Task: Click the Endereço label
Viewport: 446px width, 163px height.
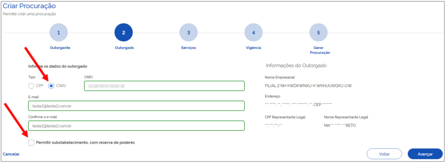Action: pos(272,96)
